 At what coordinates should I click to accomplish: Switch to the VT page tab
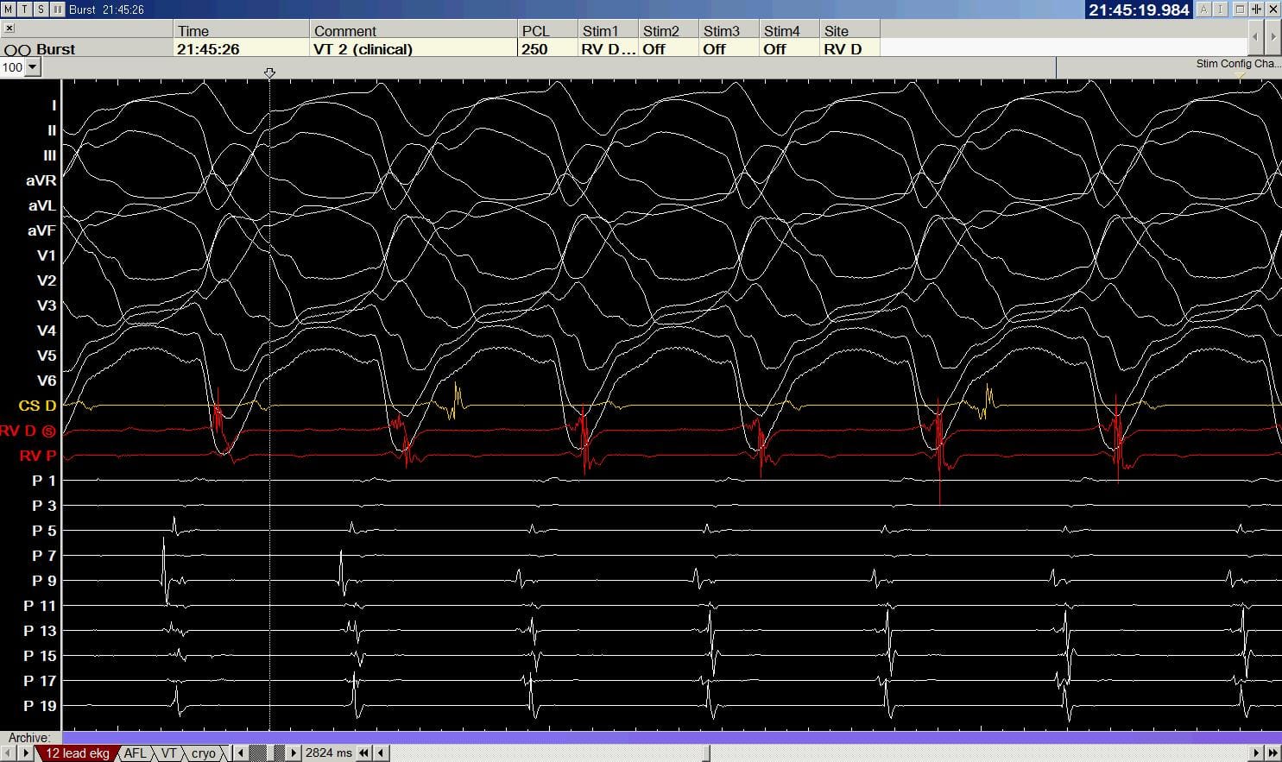coord(168,753)
